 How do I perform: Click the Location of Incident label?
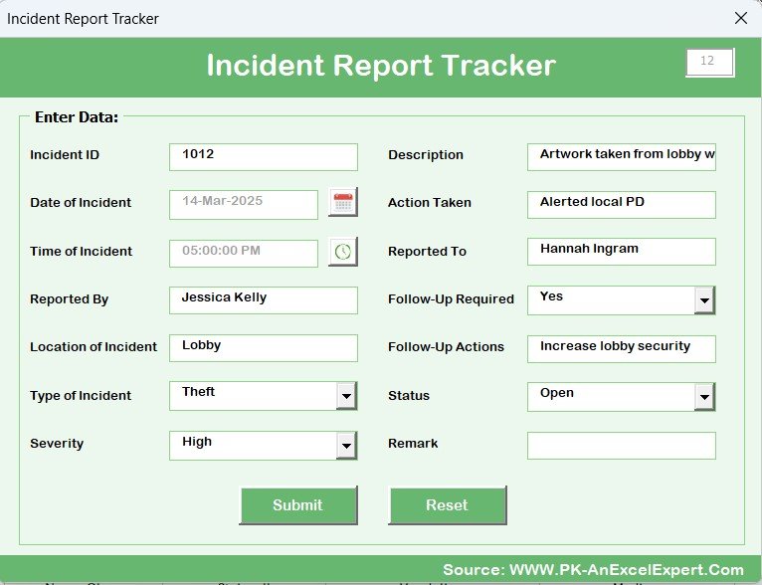[94, 347]
